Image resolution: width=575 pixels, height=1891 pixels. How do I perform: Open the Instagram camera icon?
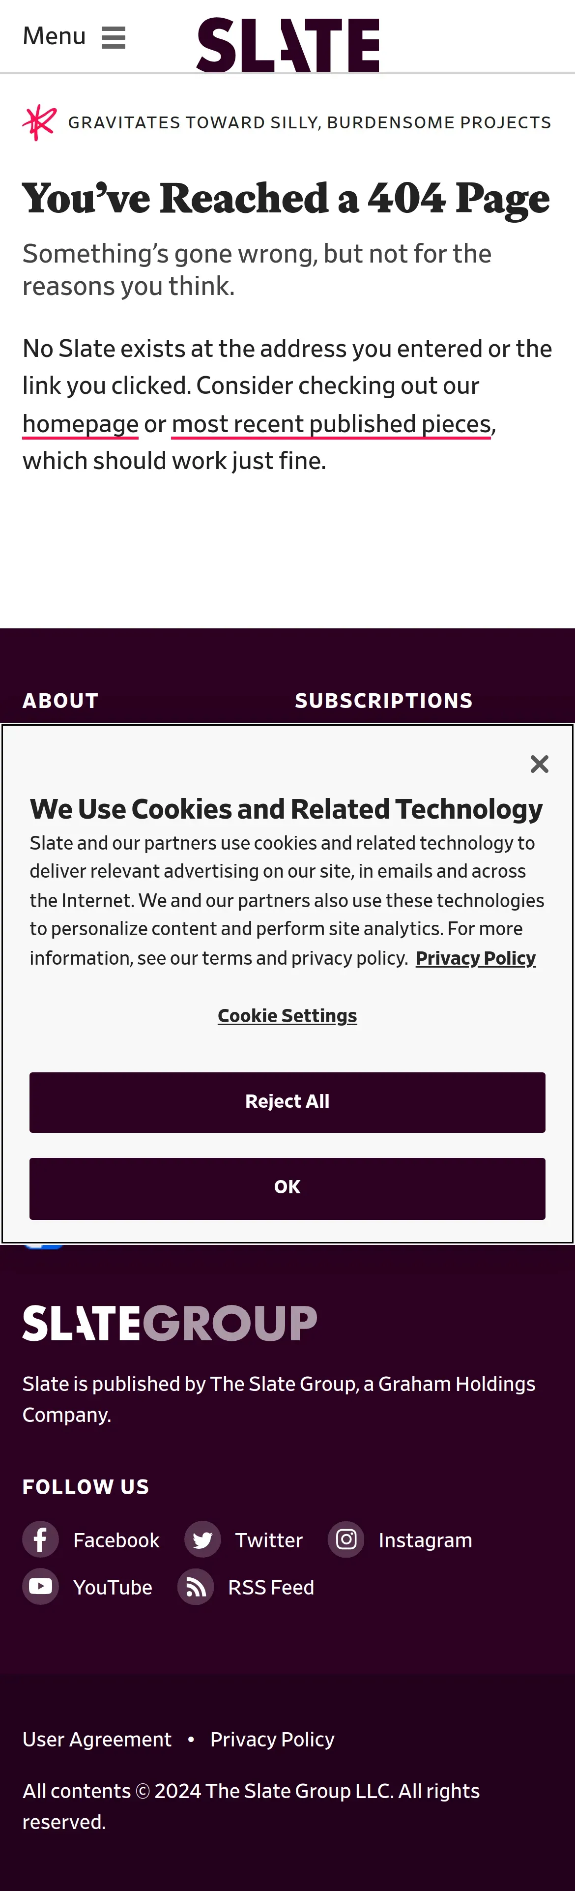point(346,1539)
